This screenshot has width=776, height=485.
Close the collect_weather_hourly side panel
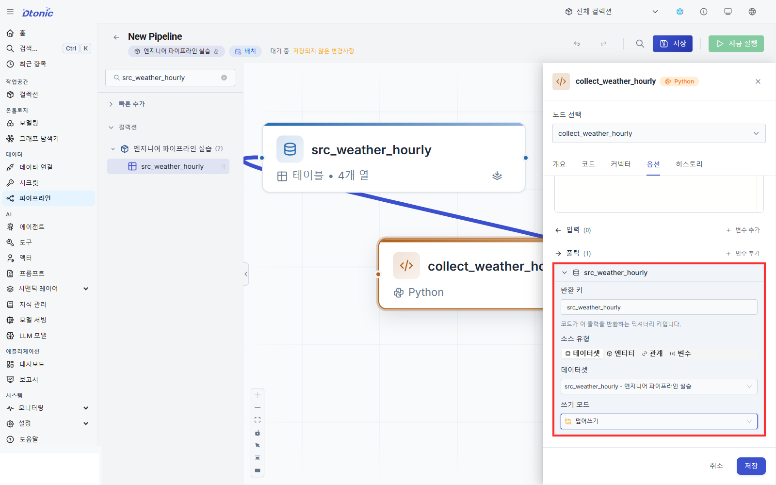(758, 81)
